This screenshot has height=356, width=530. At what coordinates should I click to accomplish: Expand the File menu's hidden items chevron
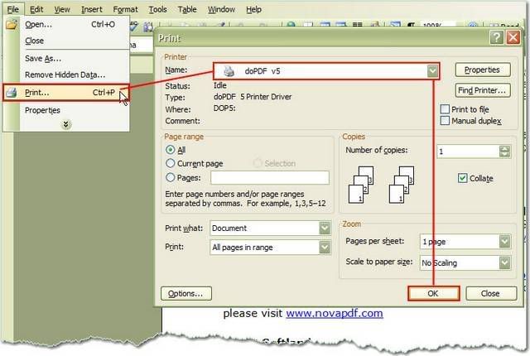(x=66, y=125)
